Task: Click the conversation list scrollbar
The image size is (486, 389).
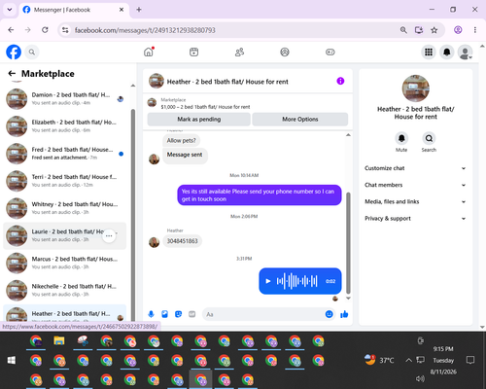Action: (133, 214)
